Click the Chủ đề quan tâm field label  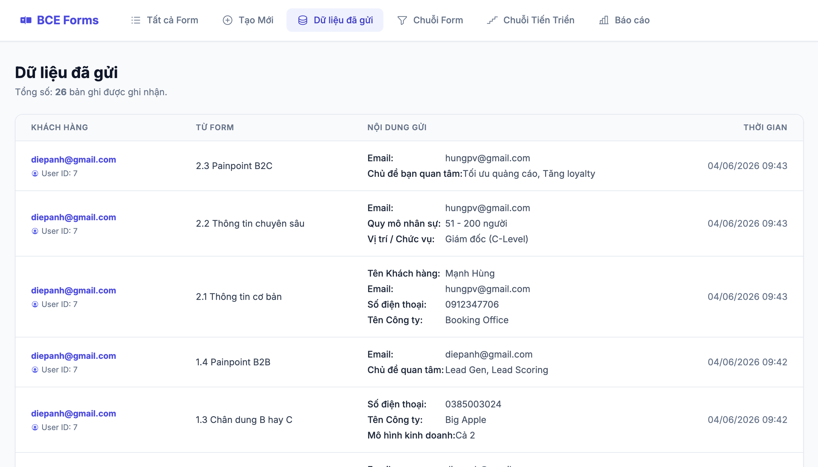pyautogui.click(x=405, y=370)
